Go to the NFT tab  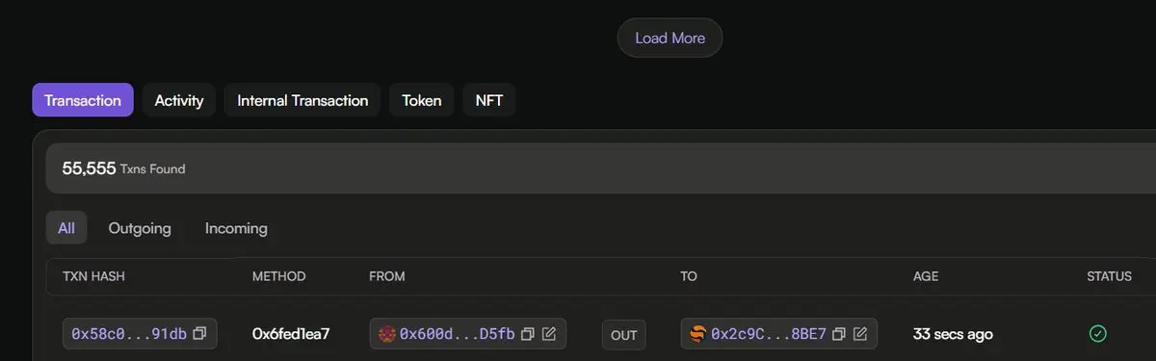click(489, 100)
